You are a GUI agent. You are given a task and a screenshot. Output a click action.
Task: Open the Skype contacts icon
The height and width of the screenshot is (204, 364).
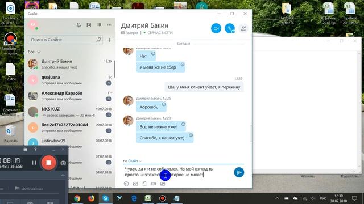coord(89,25)
